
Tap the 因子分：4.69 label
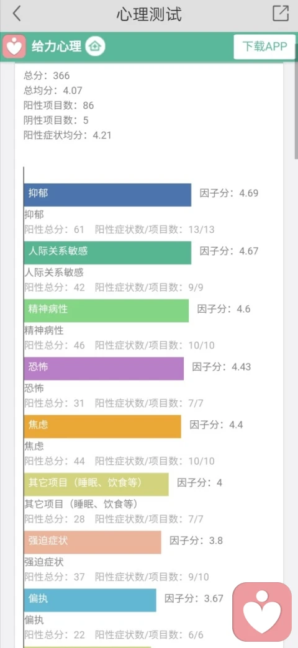(x=229, y=193)
